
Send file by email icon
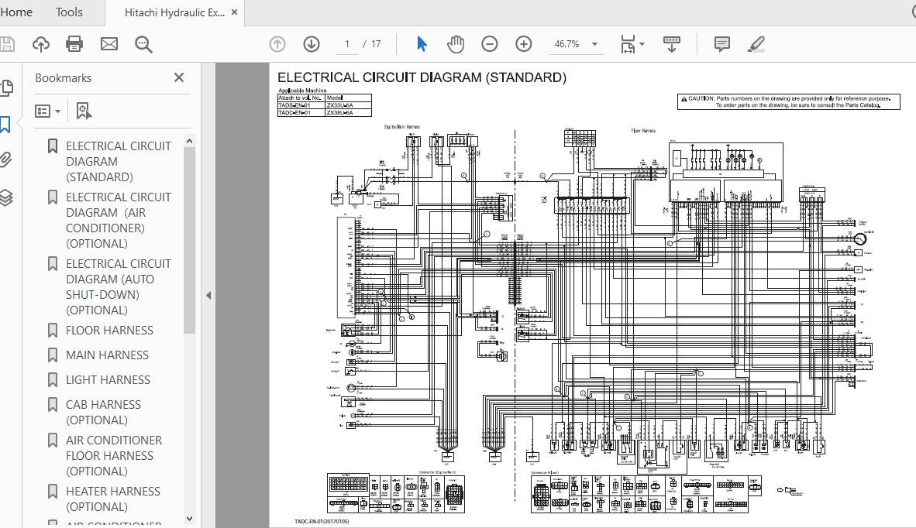pyautogui.click(x=109, y=44)
